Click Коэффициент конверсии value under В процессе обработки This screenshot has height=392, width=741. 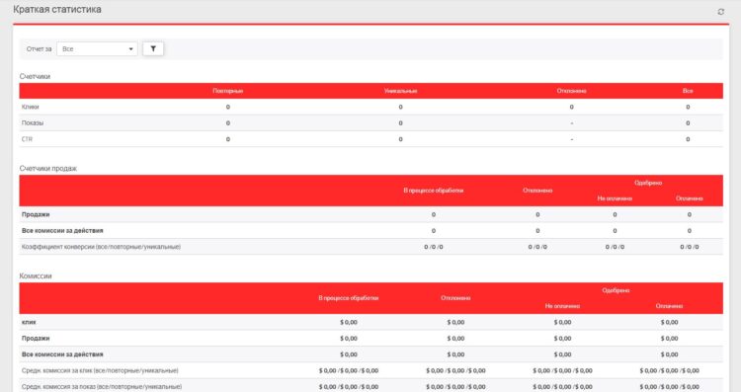tap(434, 247)
